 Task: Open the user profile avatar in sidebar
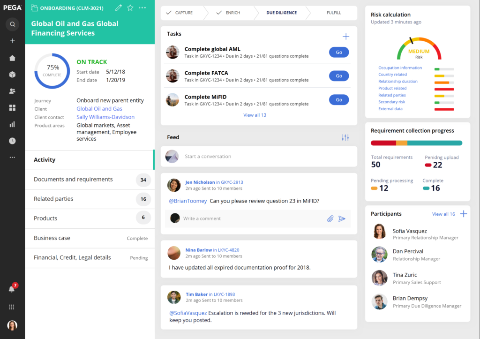[x=12, y=325]
